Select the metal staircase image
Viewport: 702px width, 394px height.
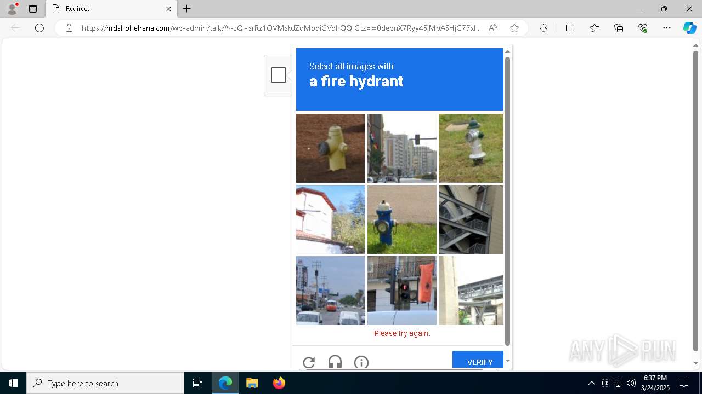[471, 219]
